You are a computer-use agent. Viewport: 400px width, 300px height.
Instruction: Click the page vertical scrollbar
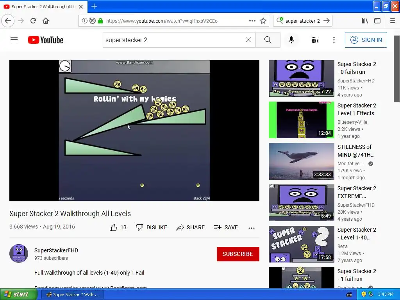coord(396,69)
